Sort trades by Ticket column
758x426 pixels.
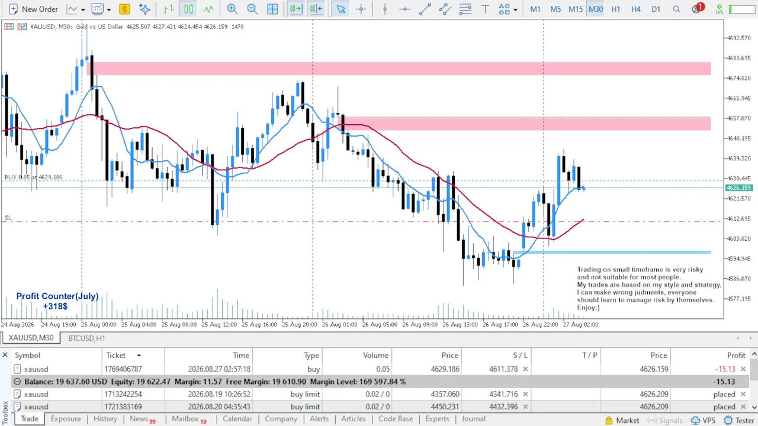coord(133,355)
